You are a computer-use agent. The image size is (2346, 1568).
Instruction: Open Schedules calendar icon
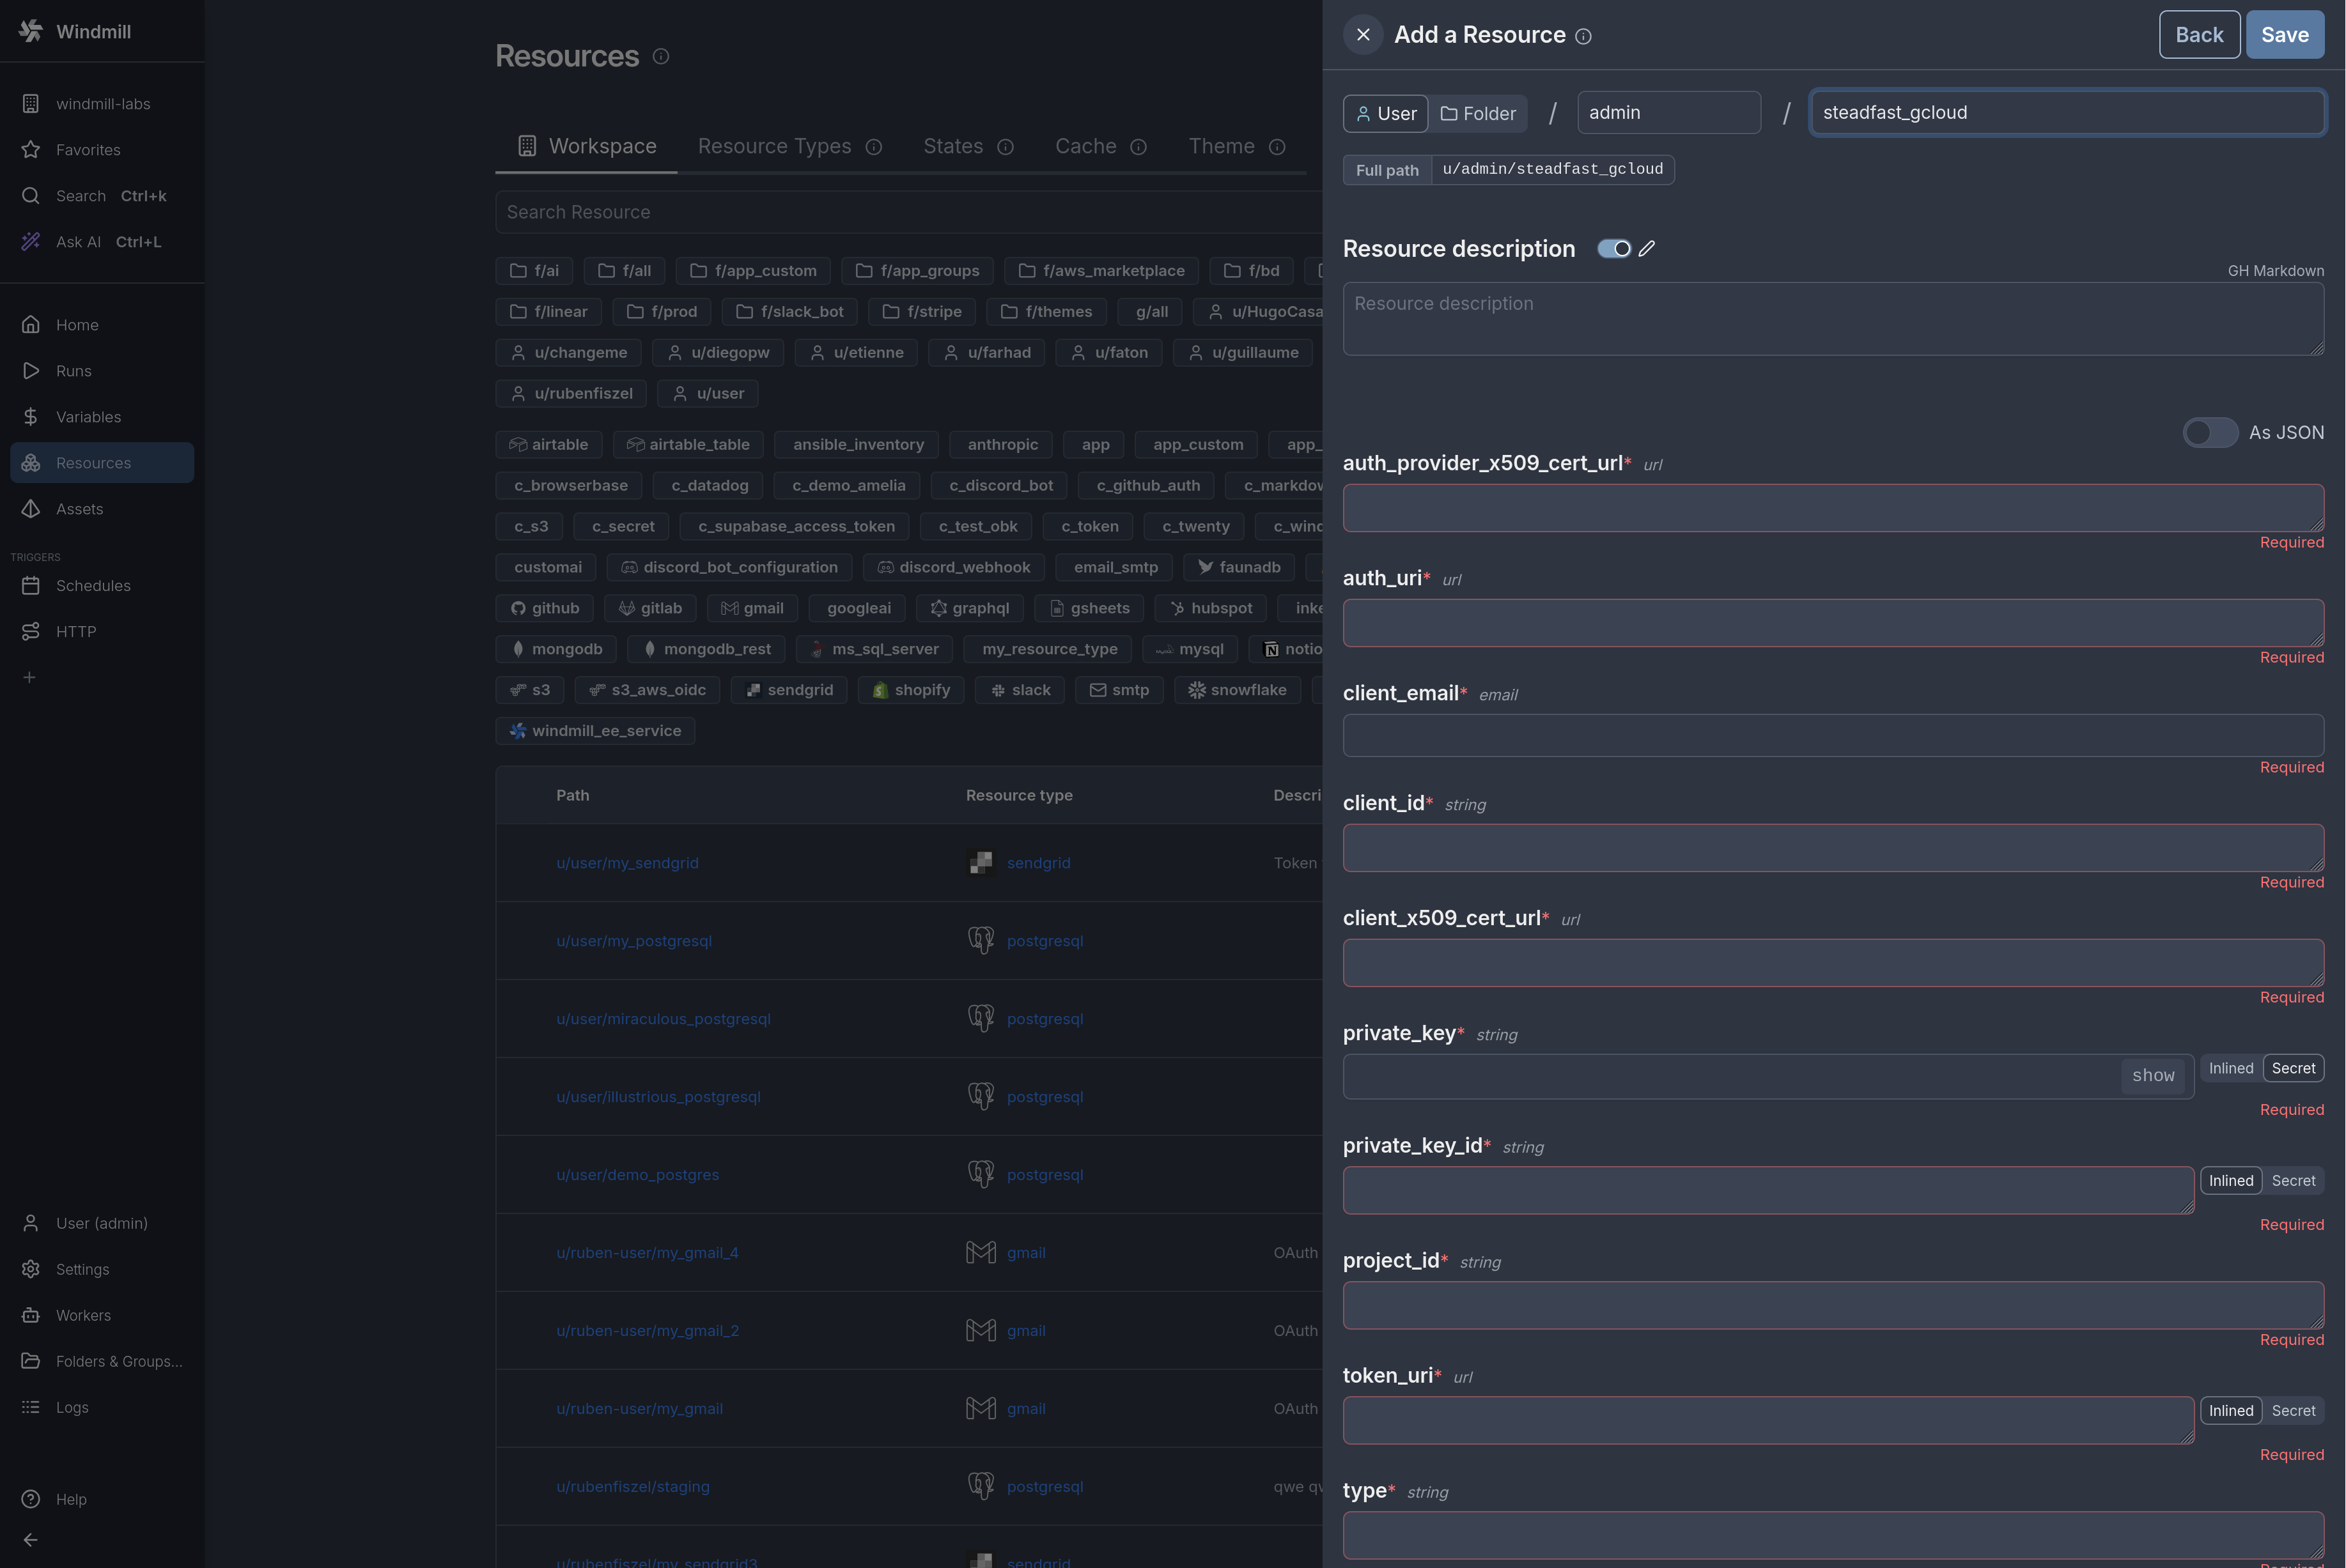31,586
